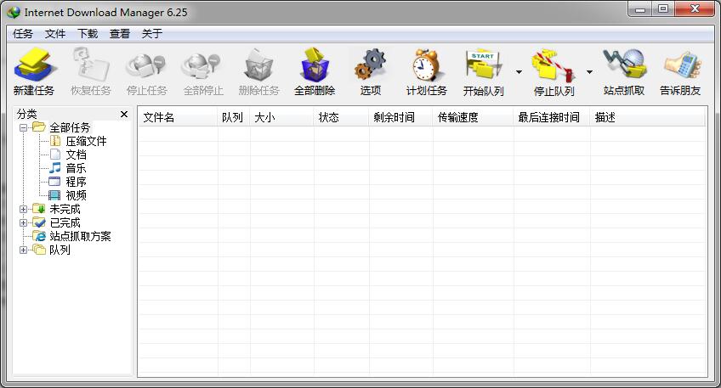This screenshot has width=721, height=388.
Task: Select the 压缩文件 category
Action: [x=86, y=142]
